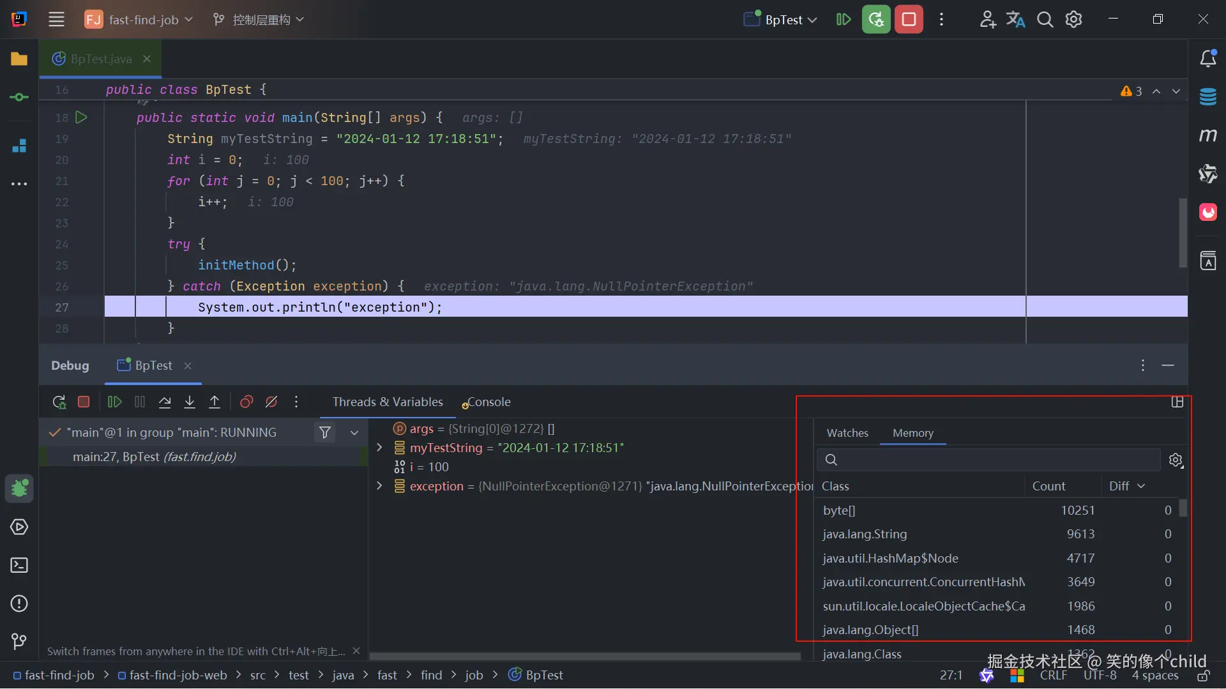
Task: Close the BpTest.java tab
Action: pyautogui.click(x=147, y=59)
